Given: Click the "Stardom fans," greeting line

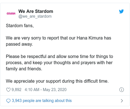Looking at the screenshot, I should click(20, 25).
